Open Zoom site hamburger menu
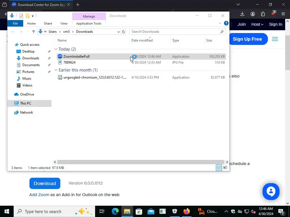The width and height of the screenshot is (290, 217). click(275, 39)
